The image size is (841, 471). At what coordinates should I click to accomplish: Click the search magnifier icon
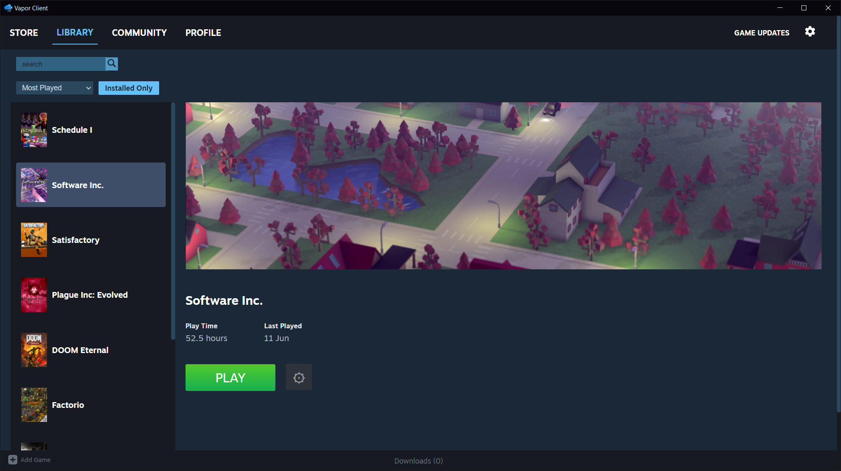(112, 64)
